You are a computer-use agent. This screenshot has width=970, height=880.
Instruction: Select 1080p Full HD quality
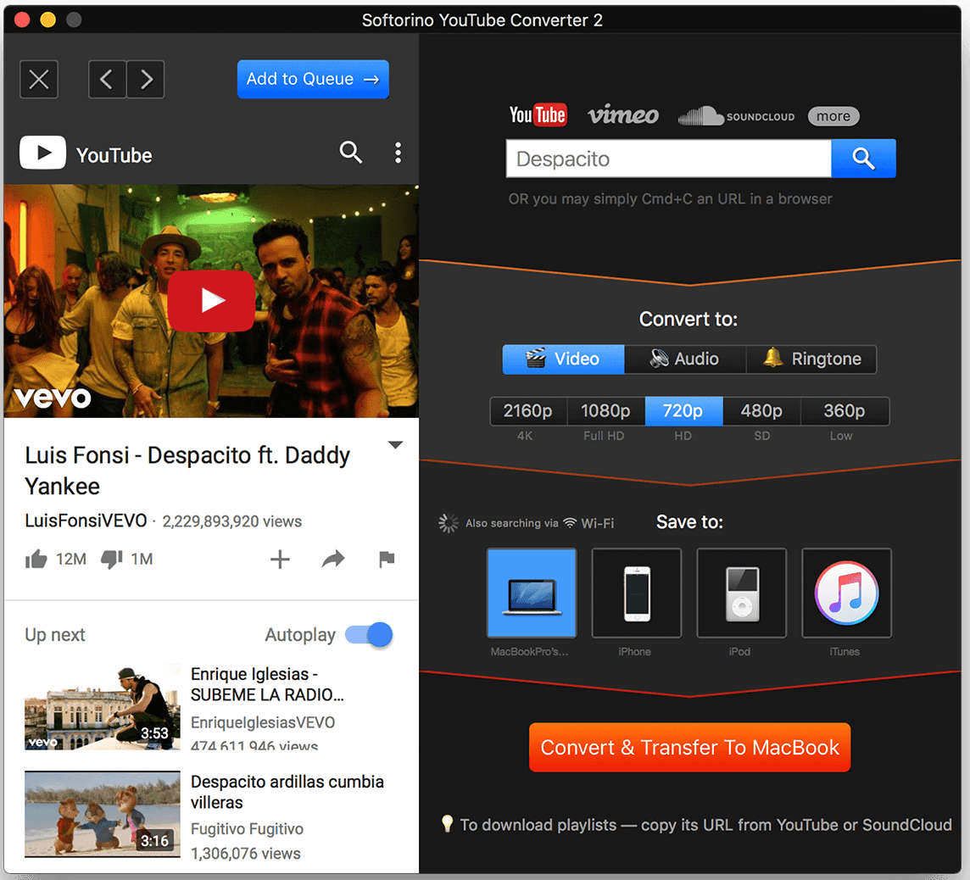click(605, 410)
